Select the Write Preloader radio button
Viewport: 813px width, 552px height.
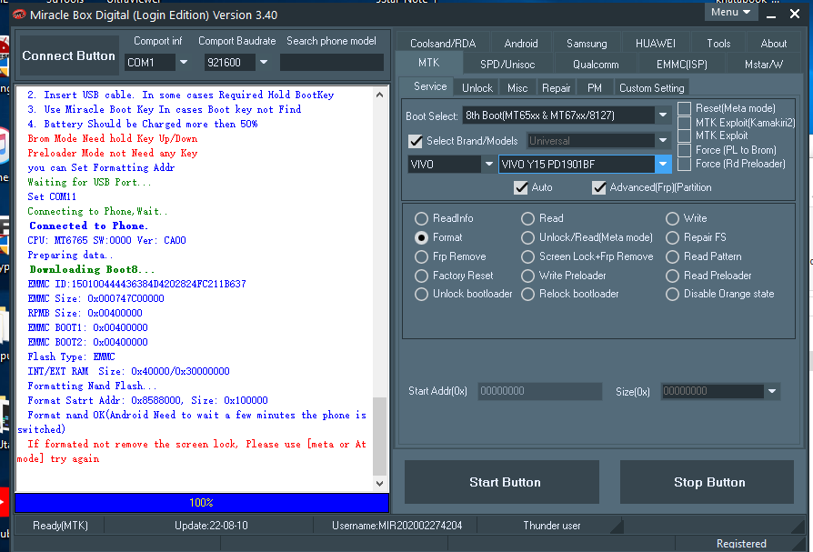coord(527,276)
